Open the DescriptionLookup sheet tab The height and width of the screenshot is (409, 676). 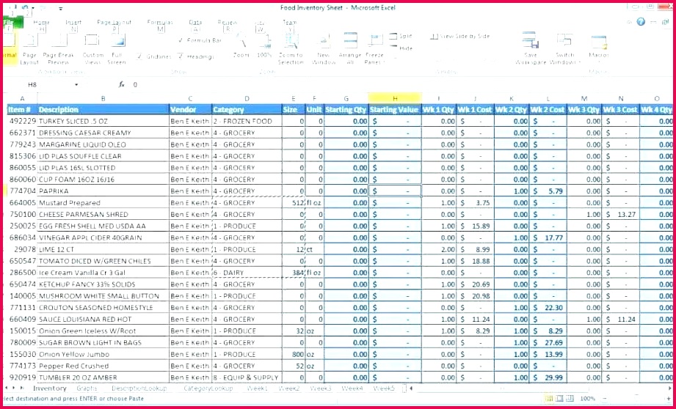(139, 388)
